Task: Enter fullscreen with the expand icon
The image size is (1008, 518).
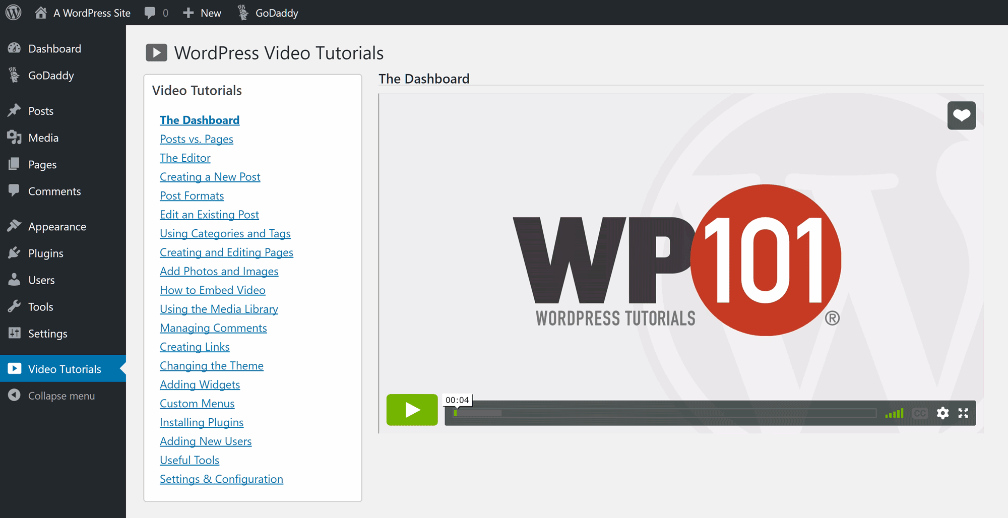Action: 963,413
